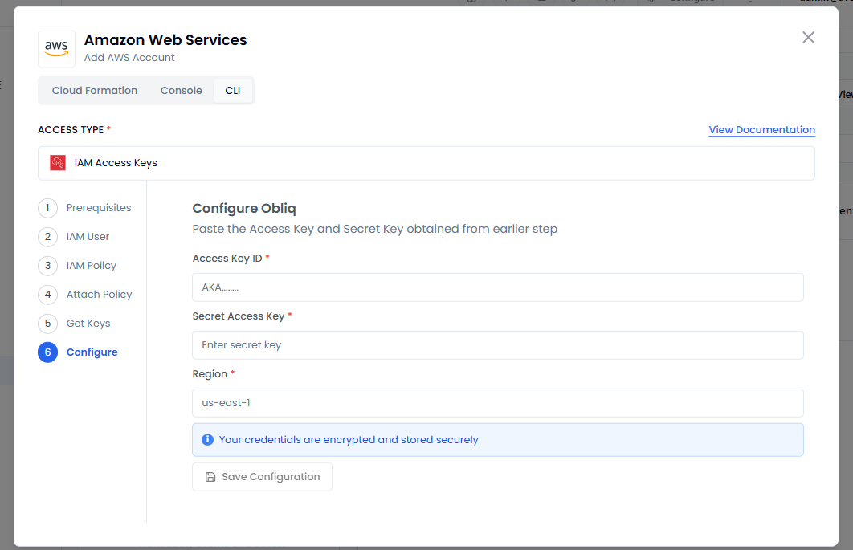Click step 4 circle for Attach Policy

47,295
